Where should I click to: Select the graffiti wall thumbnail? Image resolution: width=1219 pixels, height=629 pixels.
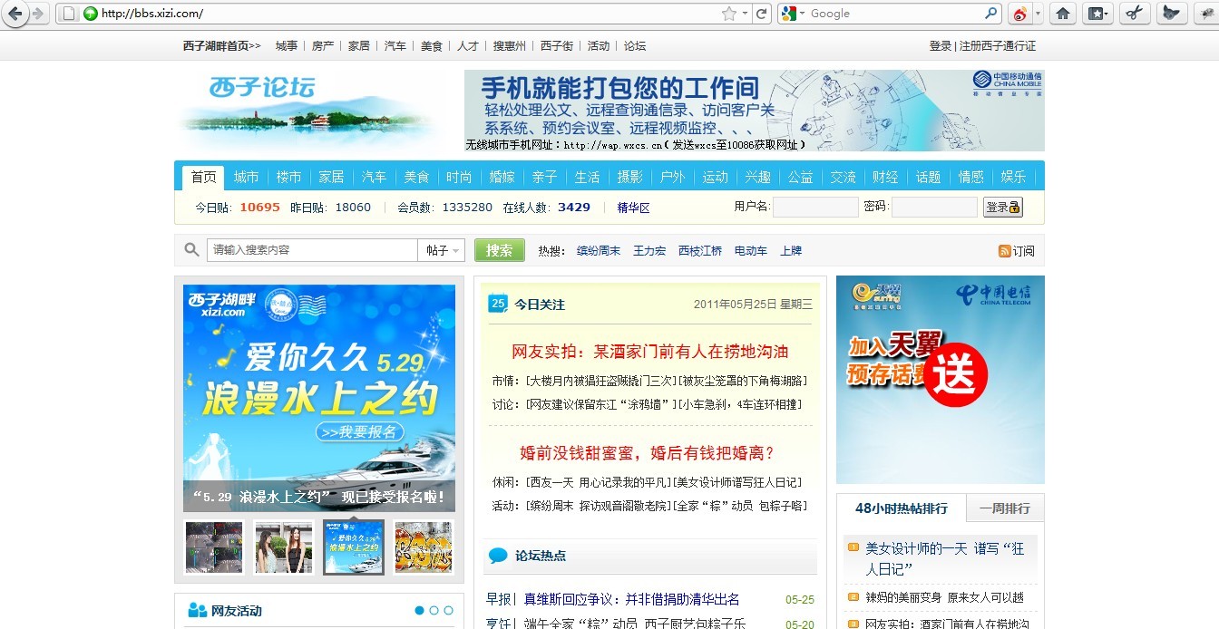424,547
